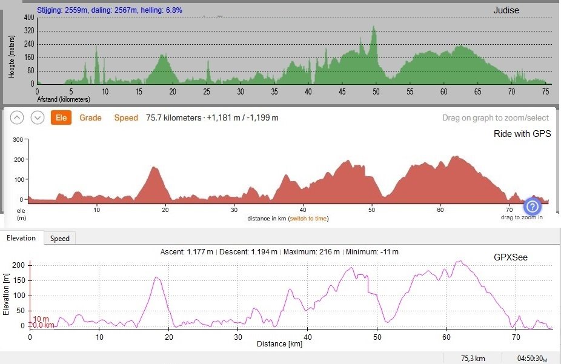Open the Elevation tab in GPXSee
This screenshot has width=561, height=364.
21,238
